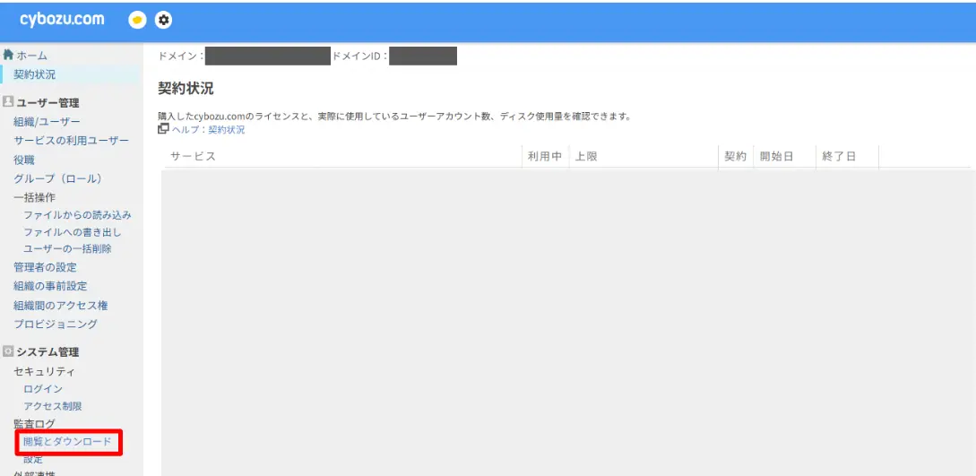Screen dimensions: 976x476
Task: Open 管理者の設定 page
Action: point(45,267)
